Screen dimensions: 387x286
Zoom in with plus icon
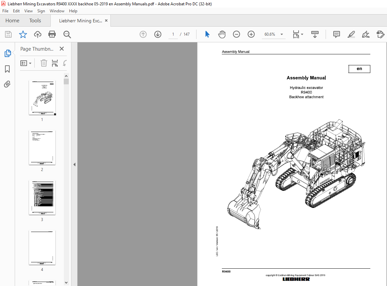251,34
